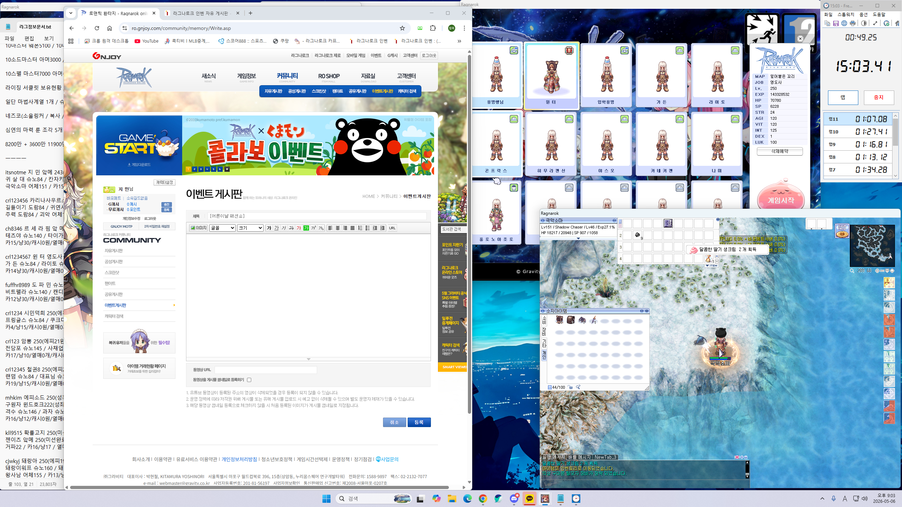This screenshot has width=902, height=507.
Task: Open the Chrome apps grid icon
Action: [x=71, y=41]
